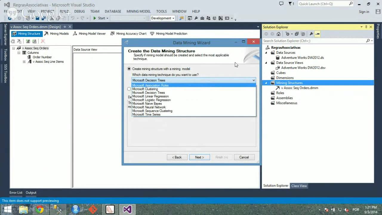Click the red Delete X in mining structure toolbar
Screen dimensions: 382x215
[x=43, y=42]
